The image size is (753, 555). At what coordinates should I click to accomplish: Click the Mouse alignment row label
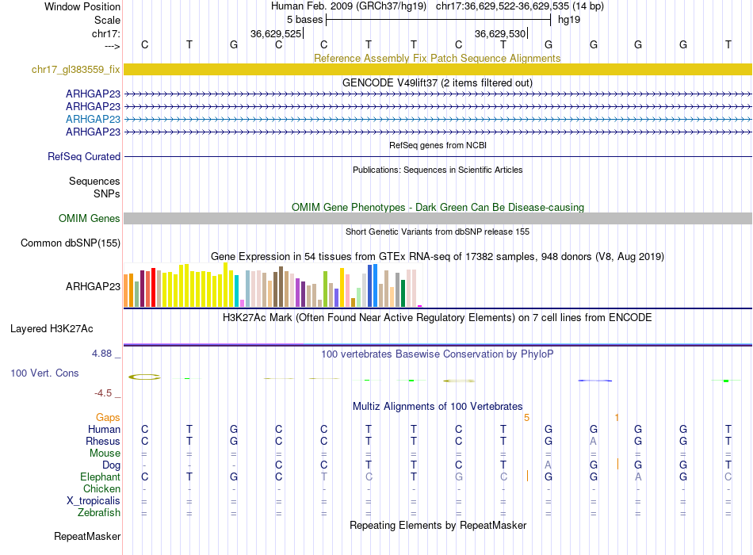click(x=105, y=454)
